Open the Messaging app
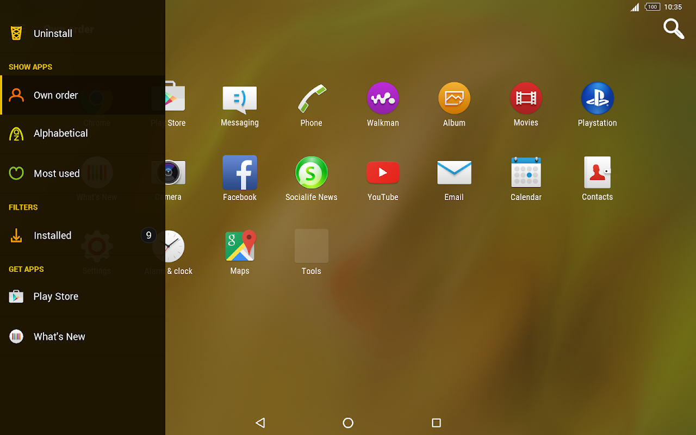Viewport: 696px width, 435px height. tap(240, 105)
